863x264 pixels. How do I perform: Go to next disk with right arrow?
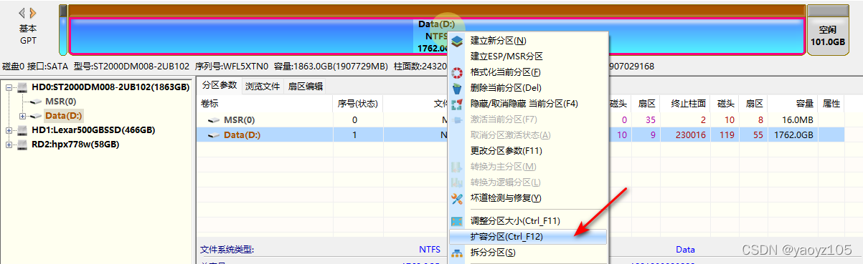pyautogui.click(x=32, y=13)
